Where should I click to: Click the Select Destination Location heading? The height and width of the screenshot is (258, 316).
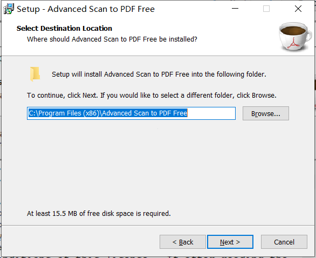[x=64, y=28]
